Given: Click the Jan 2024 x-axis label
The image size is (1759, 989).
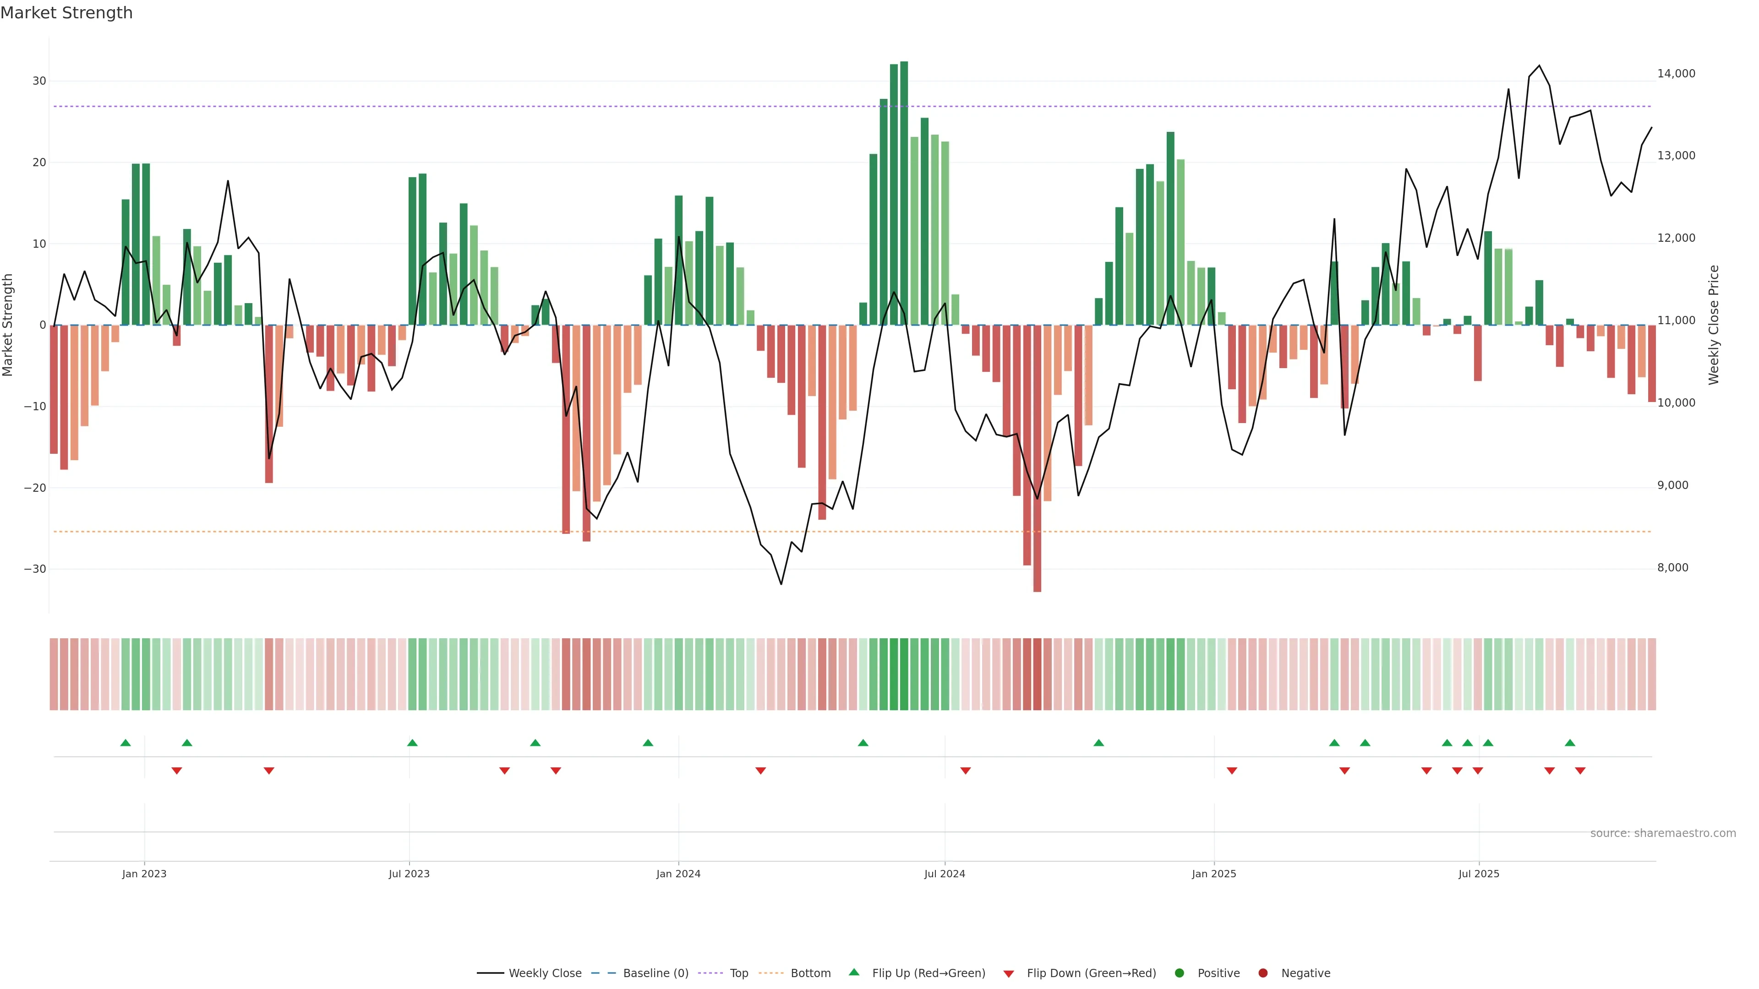Looking at the screenshot, I should point(678,874).
